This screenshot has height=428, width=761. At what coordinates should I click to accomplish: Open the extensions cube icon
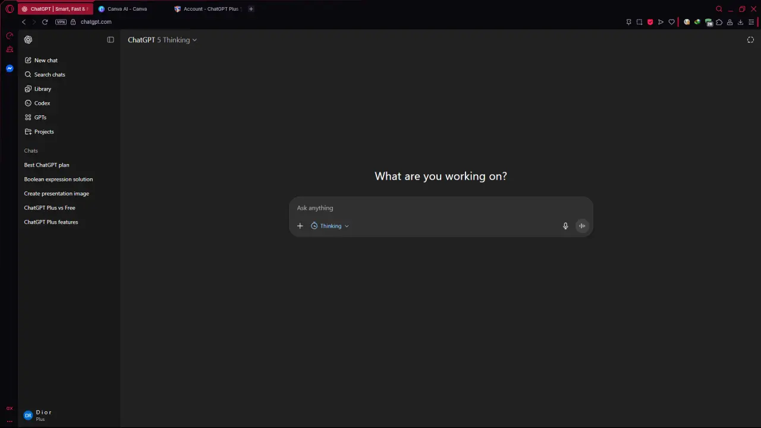719,22
